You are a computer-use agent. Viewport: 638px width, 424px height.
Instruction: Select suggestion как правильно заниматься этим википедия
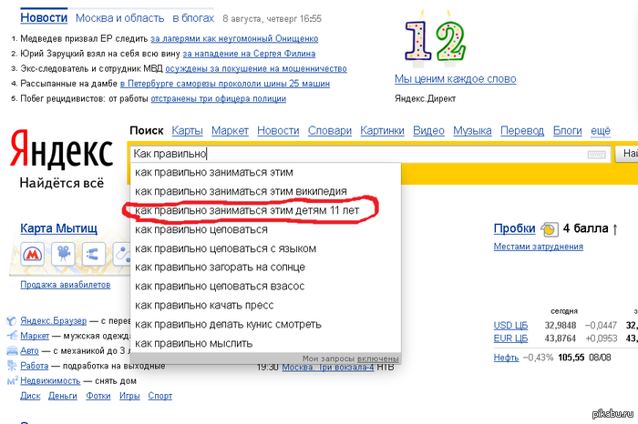click(x=266, y=191)
